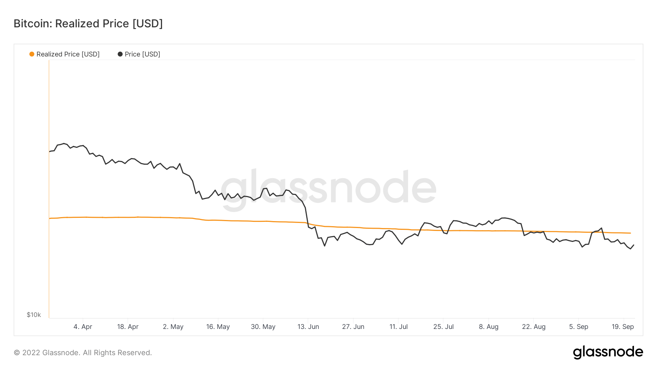Click the 13. Jun axis tick label
Screen dimensions: 657x369
pos(308,327)
